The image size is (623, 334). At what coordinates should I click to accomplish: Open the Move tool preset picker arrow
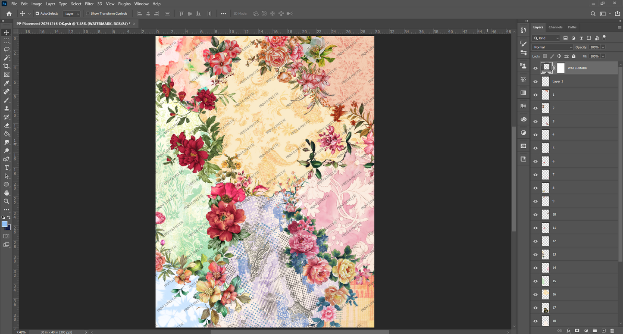point(29,14)
